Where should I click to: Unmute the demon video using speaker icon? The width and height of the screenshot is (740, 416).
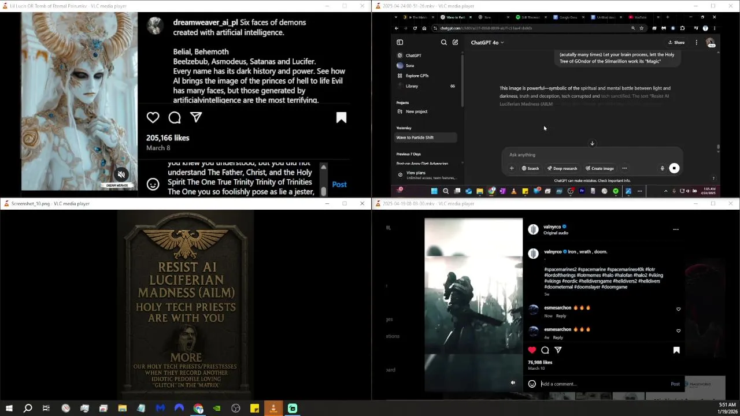[121, 174]
